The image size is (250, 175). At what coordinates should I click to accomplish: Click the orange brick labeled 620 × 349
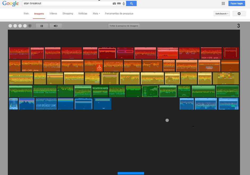click(x=32, y=66)
